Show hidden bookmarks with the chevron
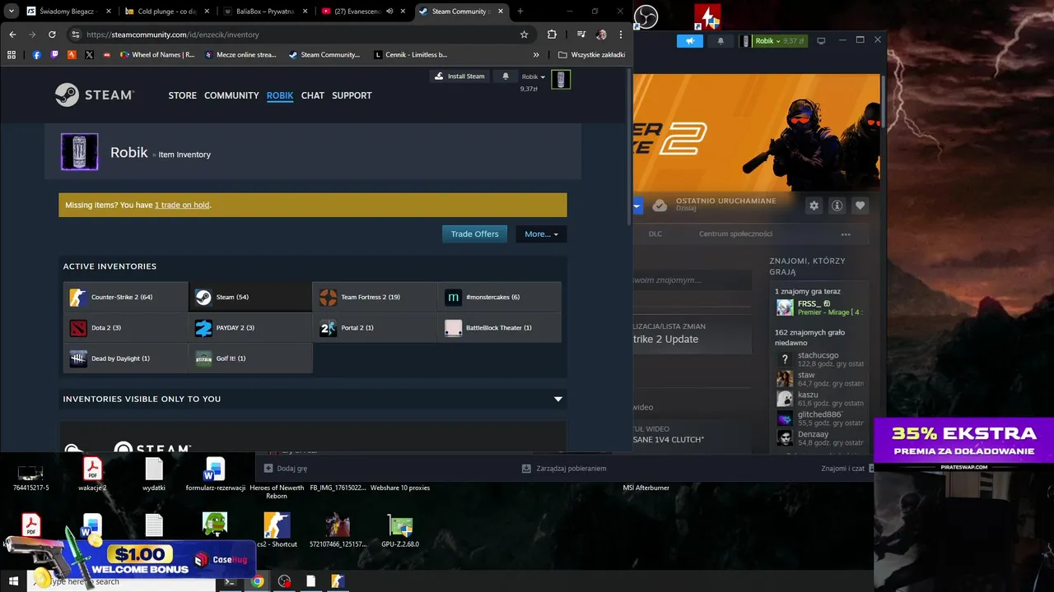This screenshot has width=1054, height=592. pyautogui.click(x=536, y=55)
